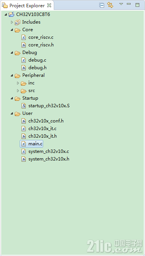Viewport: 145px width, 256px height.
Task: Click the Includes header-stack icon
Action: pos(17,22)
